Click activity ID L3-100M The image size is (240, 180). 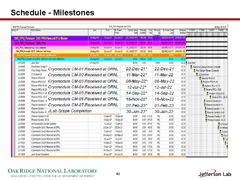22,135
